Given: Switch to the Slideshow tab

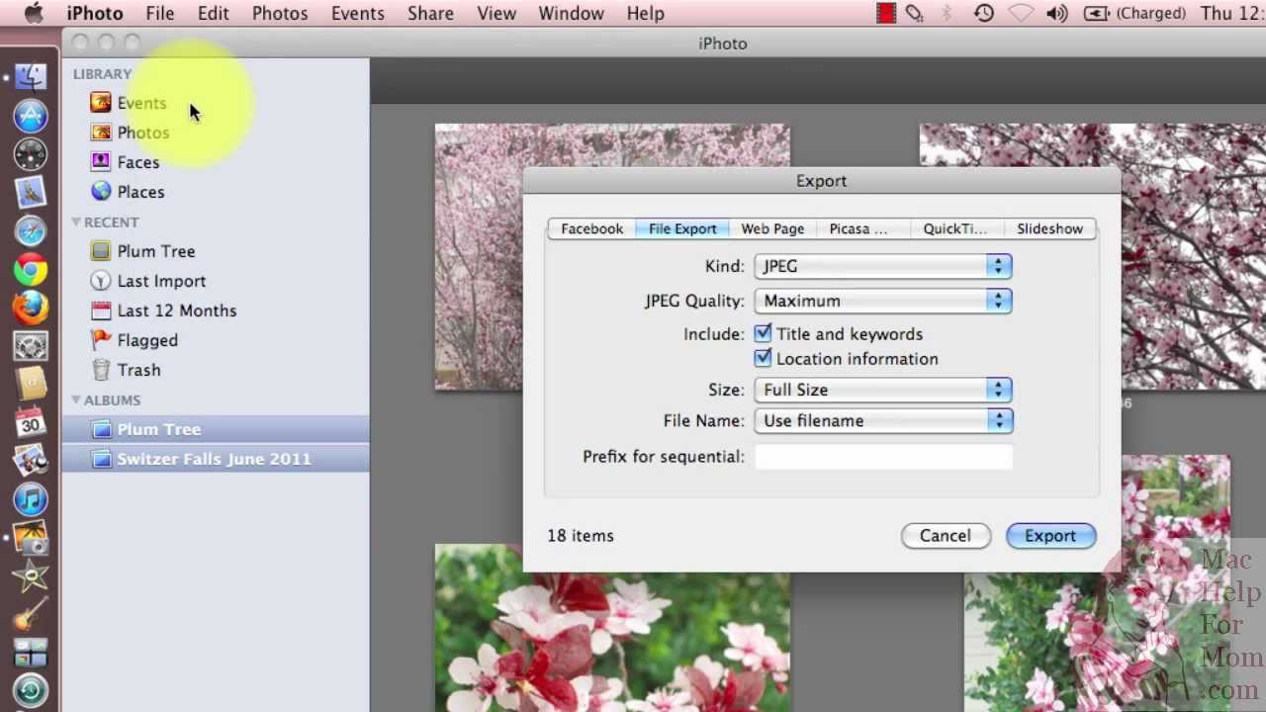Looking at the screenshot, I should tap(1049, 228).
